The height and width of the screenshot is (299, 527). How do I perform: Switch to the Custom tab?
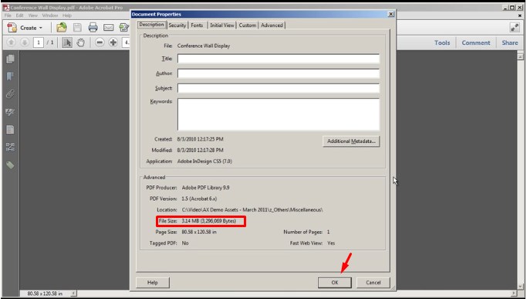(x=248, y=25)
